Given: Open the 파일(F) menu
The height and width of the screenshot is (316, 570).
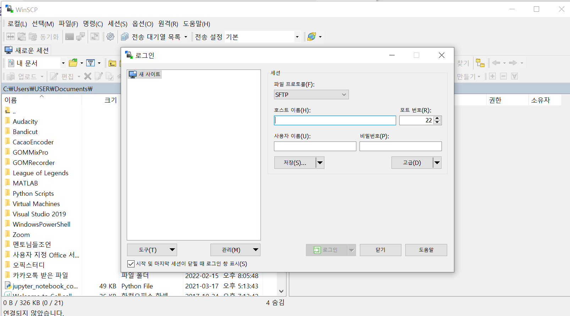Looking at the screenshot, I should (x=68, y=24).
